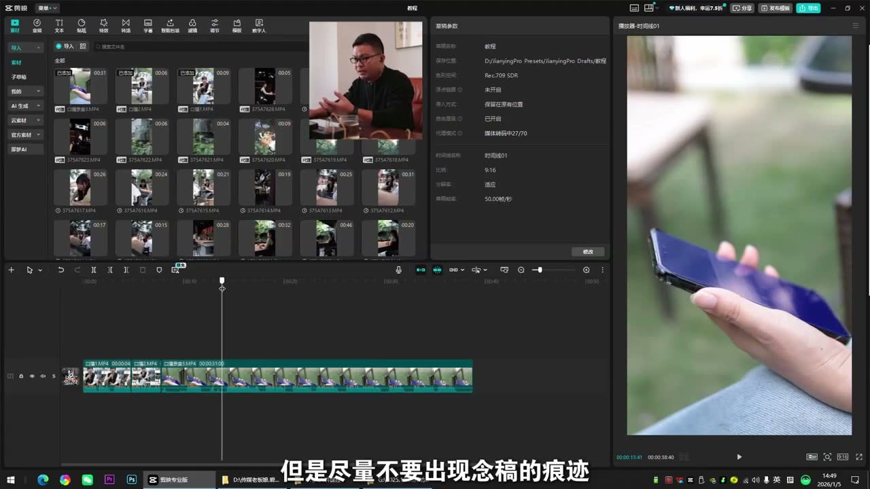Play the preview in the player
This screenshot has width=870, height=489.
[x=739, y=457]
